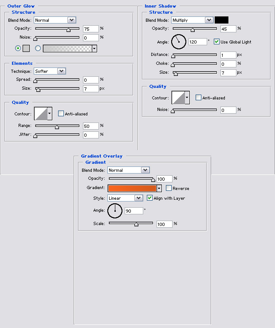This screenshot has height=328, width=275.
Task: Open the Outer Glow contour picker arrow
Action: pos(49,114)
